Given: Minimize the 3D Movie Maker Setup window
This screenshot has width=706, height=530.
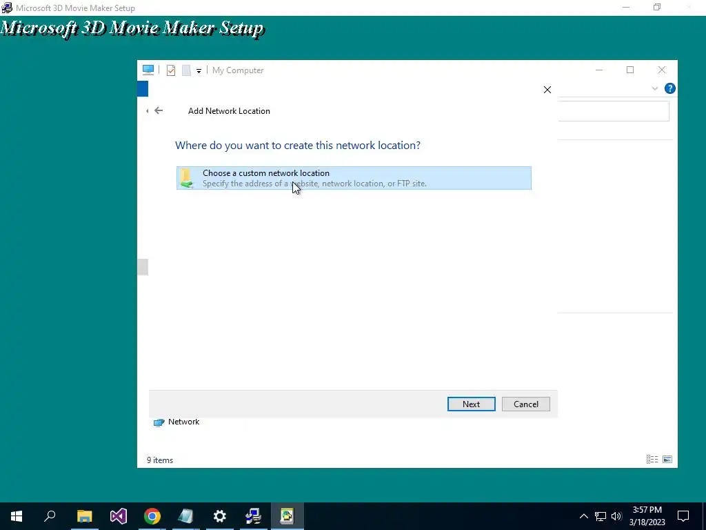Looking at the screenshot, I should [626, 7].
